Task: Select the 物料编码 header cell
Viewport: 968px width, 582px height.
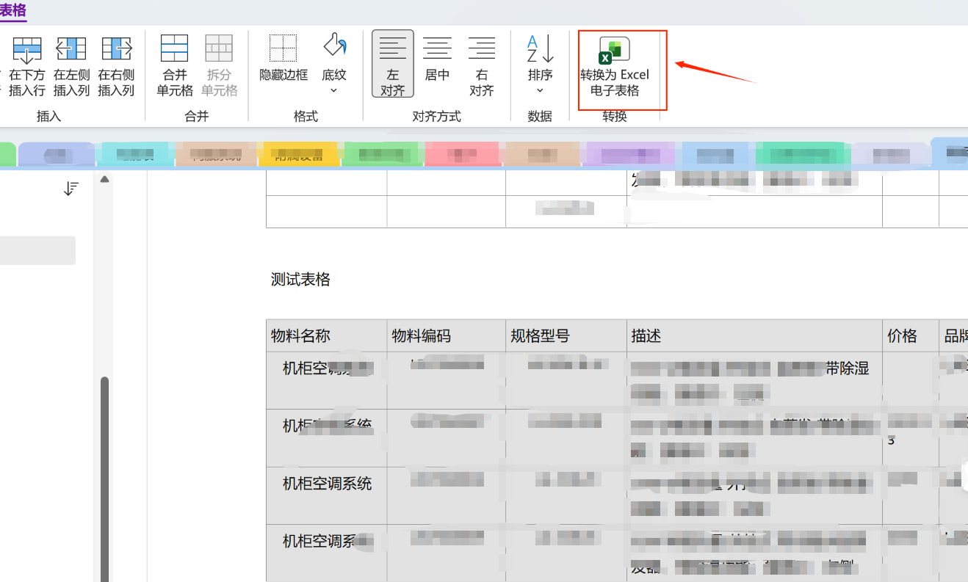Action: pyautogui.click(x=447, y=335)
